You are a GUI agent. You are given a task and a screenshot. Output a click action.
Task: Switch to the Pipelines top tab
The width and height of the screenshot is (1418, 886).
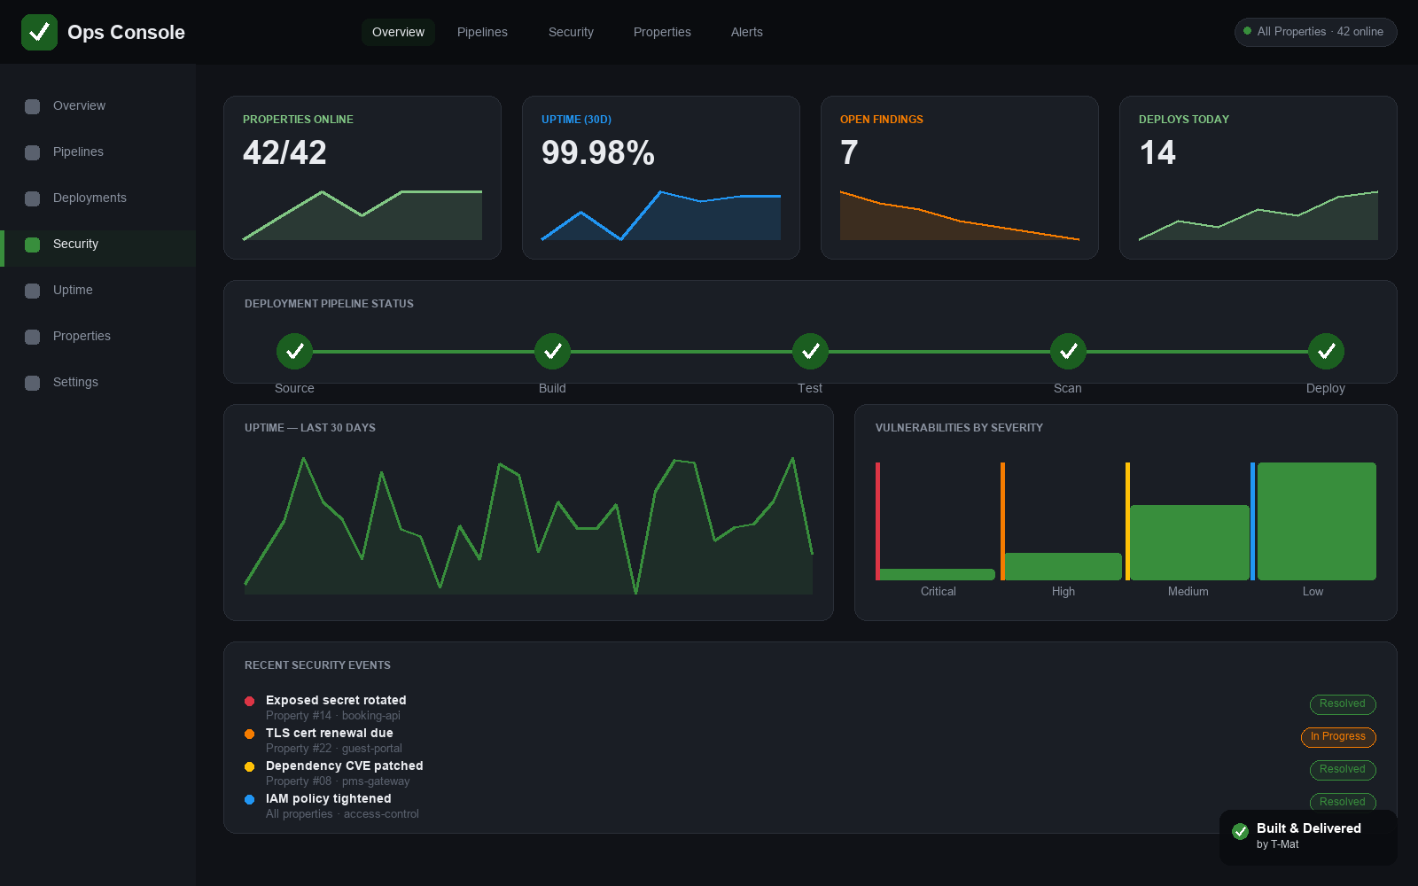[x=482, y=32]
